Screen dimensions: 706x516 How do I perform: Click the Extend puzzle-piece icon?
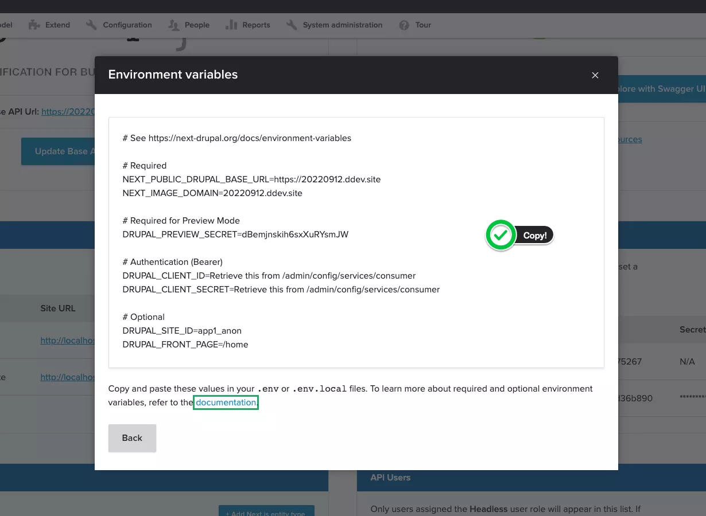(35, 25)
